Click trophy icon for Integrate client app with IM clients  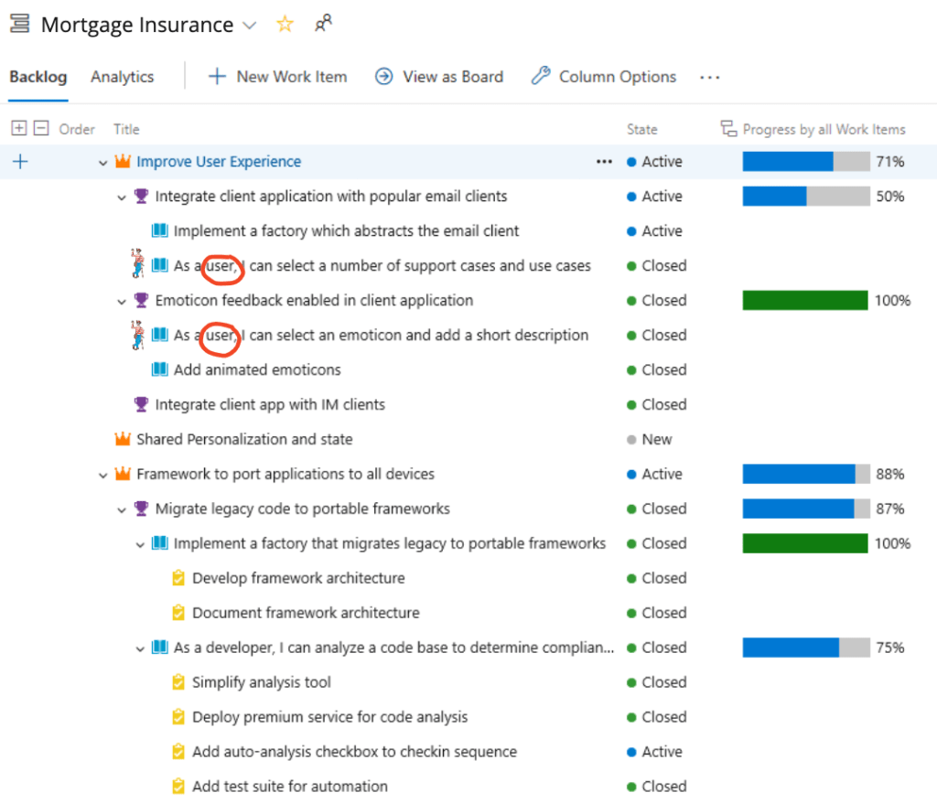[x=141, y=405]
